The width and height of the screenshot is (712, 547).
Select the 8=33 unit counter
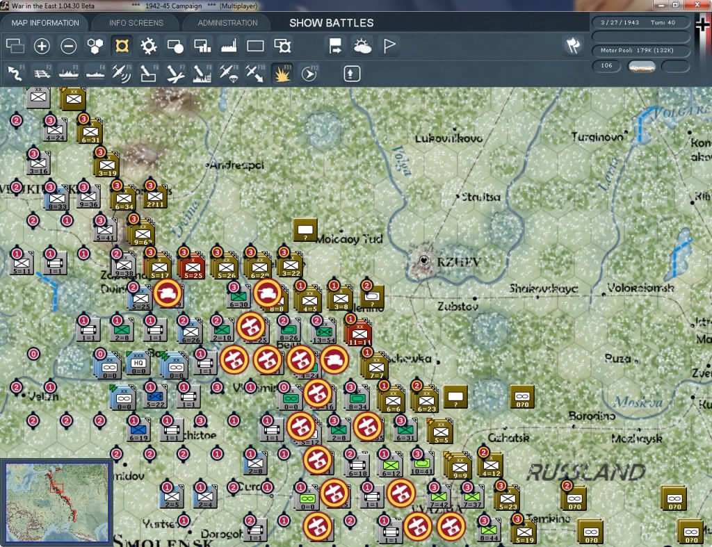57,199
